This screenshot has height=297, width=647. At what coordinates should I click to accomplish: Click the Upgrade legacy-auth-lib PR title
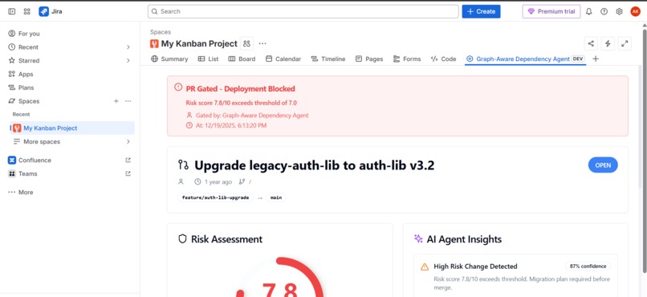[x=315, y=165]
